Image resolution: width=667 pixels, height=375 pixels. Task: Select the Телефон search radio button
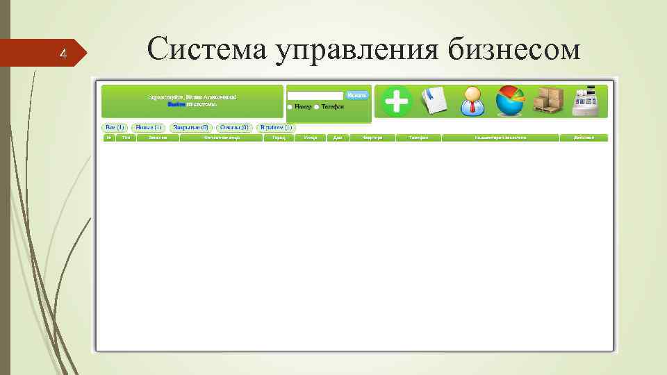(317, 107)
